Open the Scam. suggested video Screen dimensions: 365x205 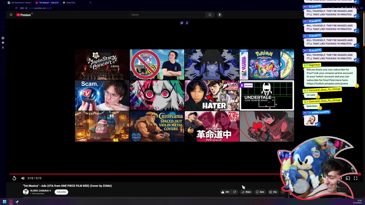[102, 95]
